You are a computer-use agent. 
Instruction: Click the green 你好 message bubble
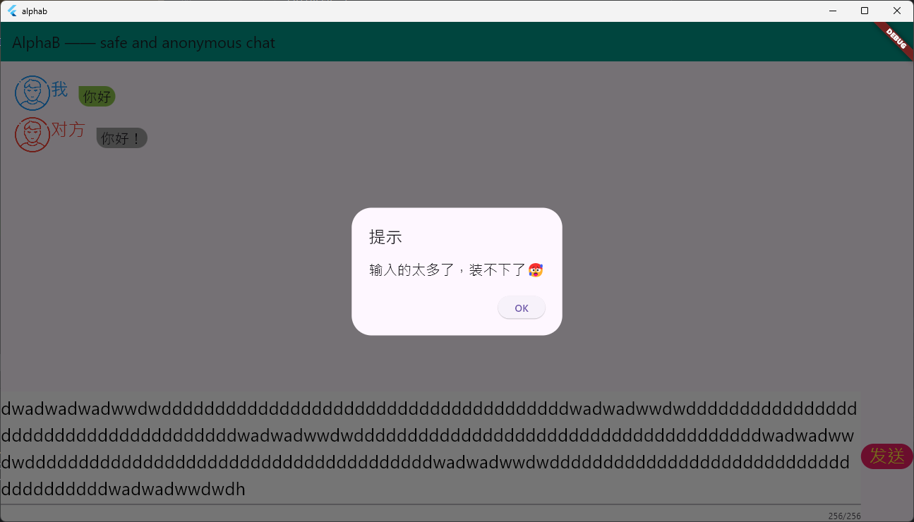pos(97,97)
